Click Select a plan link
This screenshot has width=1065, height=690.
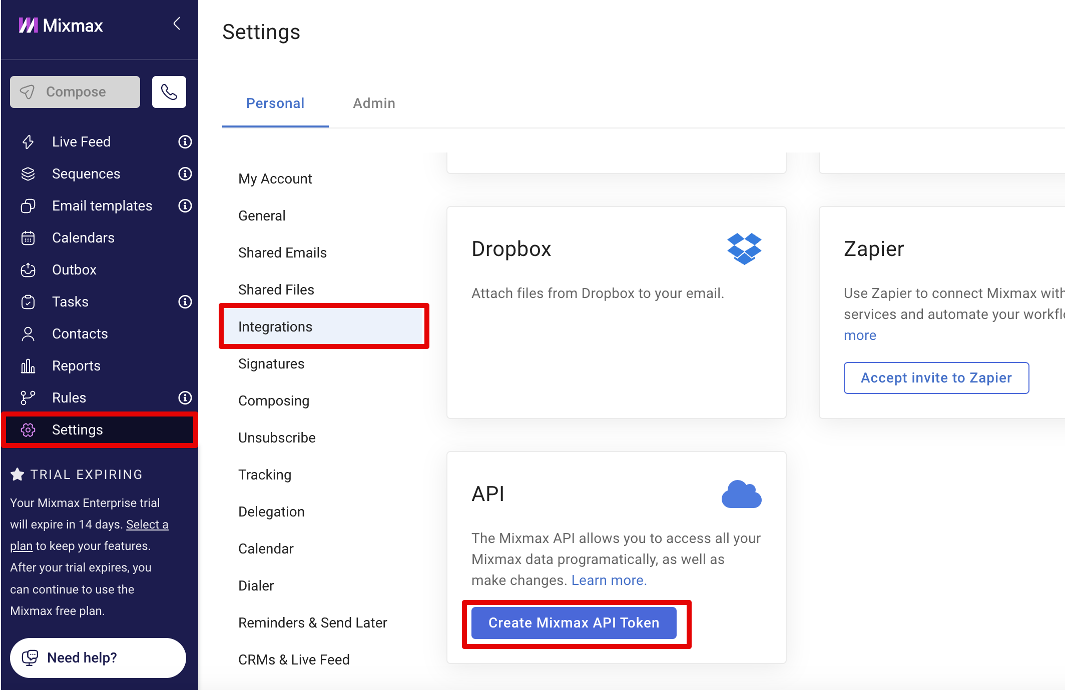[147, 524]
